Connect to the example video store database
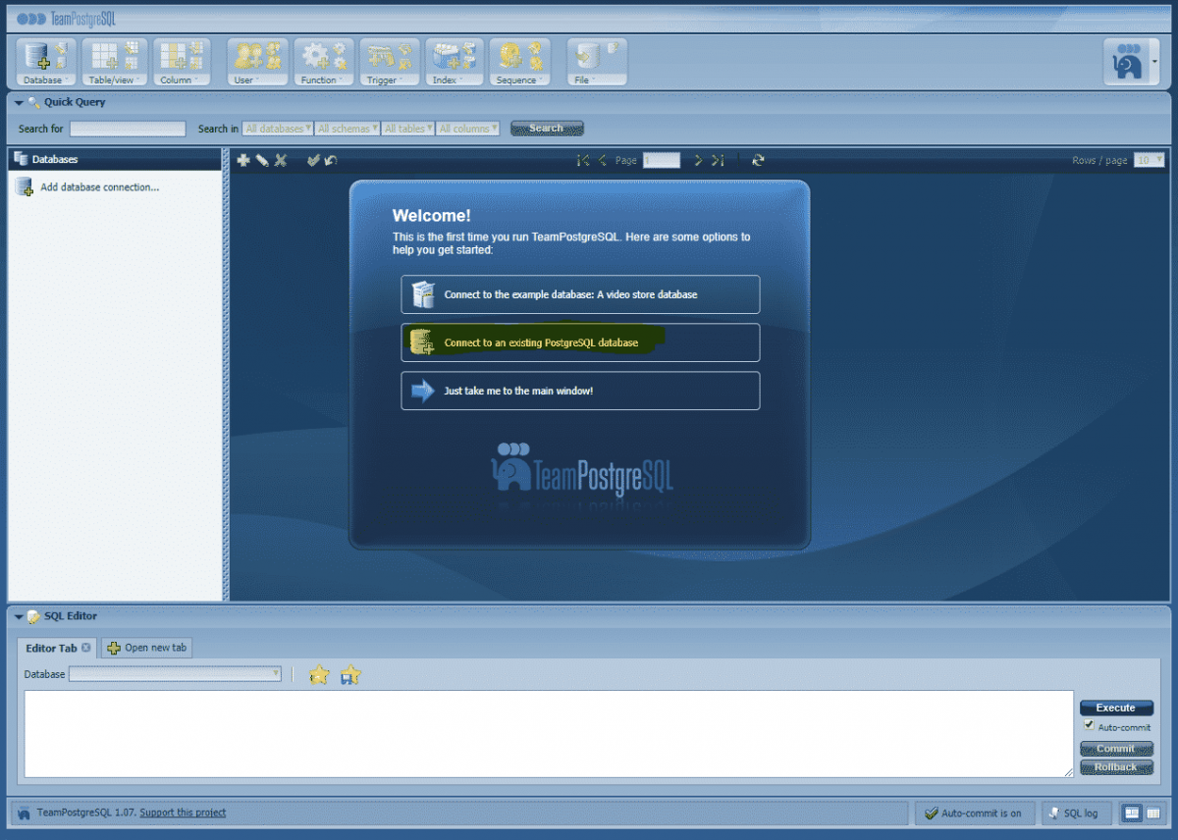 coord(580,294)
